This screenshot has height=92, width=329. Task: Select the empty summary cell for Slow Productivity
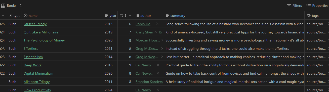click(234, 89)
